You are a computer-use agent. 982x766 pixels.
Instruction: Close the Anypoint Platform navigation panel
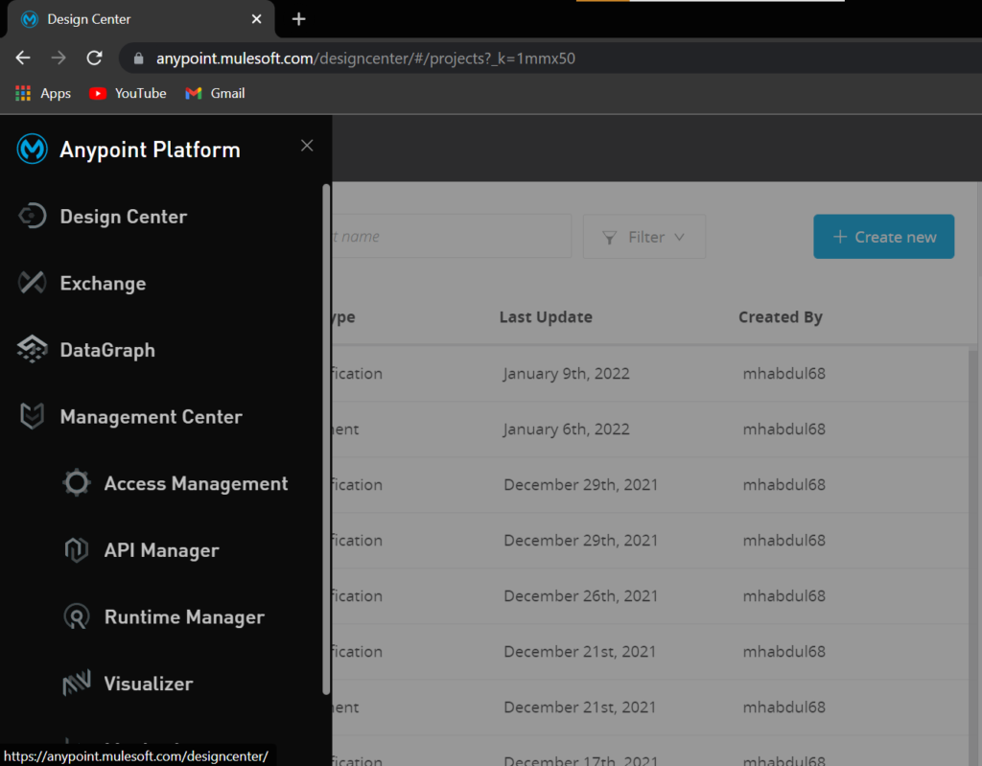[x=307, y=146]
